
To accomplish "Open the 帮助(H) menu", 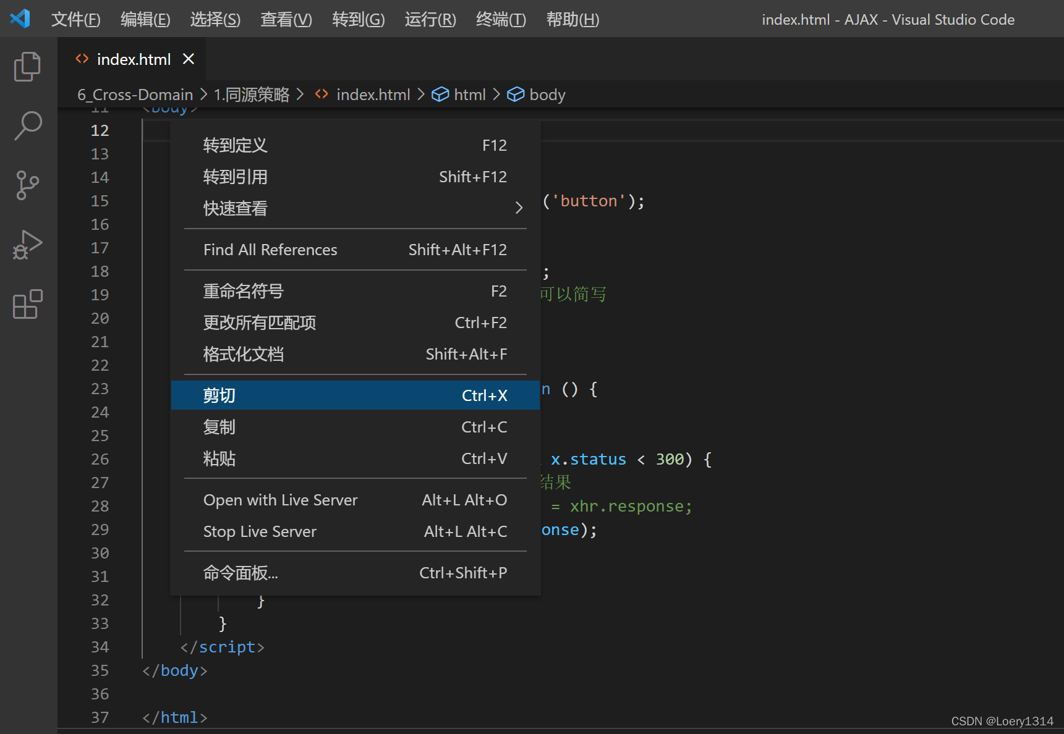I will pyautogui.click(x=572, y=19).
